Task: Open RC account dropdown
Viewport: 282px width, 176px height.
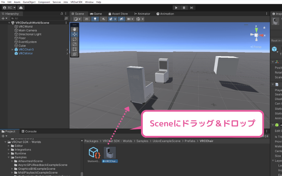Action: pyautogui.click(x=9, y=8)
